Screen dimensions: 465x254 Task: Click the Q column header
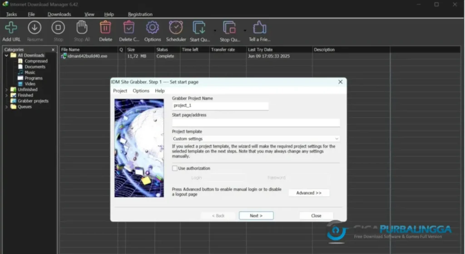pos(121,50)
